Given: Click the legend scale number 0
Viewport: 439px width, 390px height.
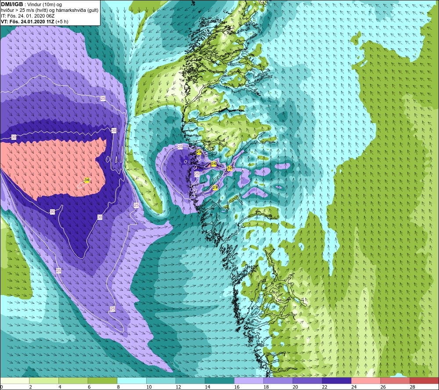Looking at the screenshot, I should [x=1, y=387].
